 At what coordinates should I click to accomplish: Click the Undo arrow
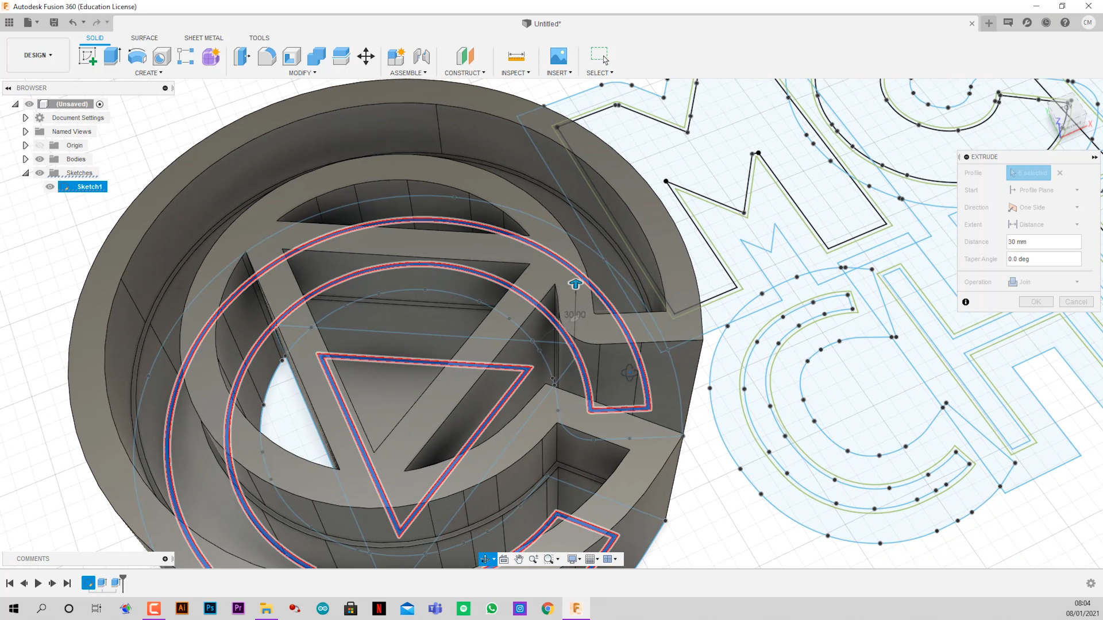tap(73, 22)
